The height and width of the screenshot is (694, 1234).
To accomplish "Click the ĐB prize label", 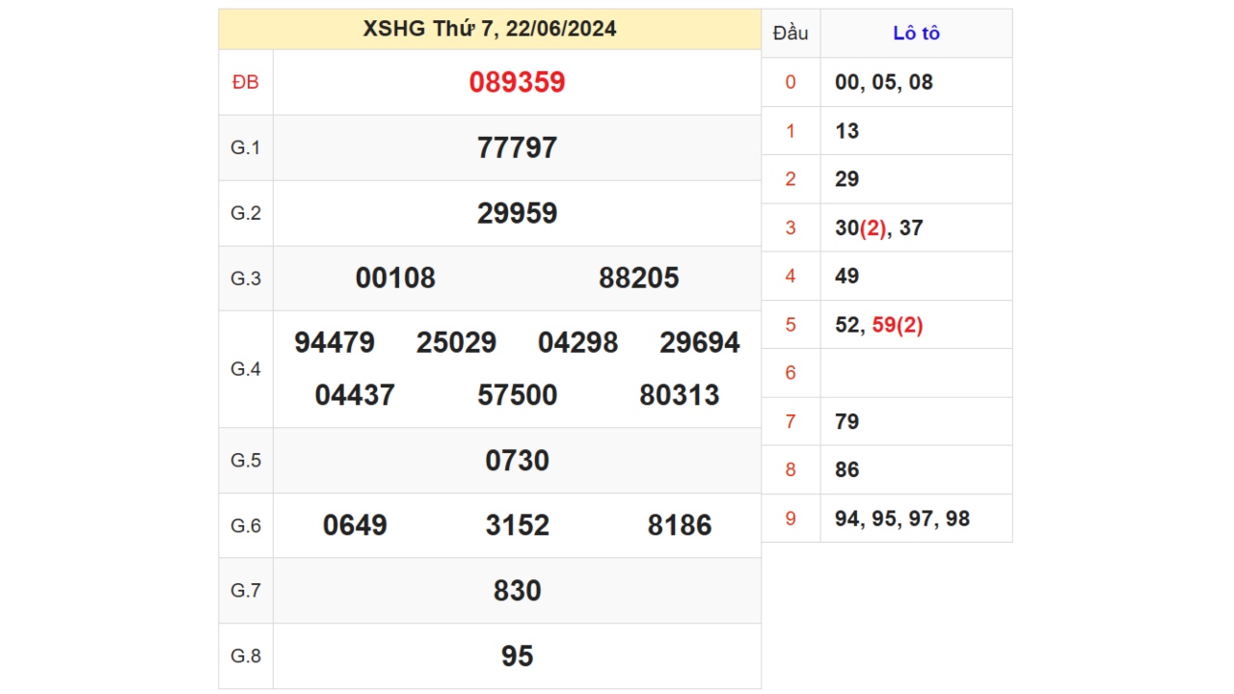I will coord(246,83).
